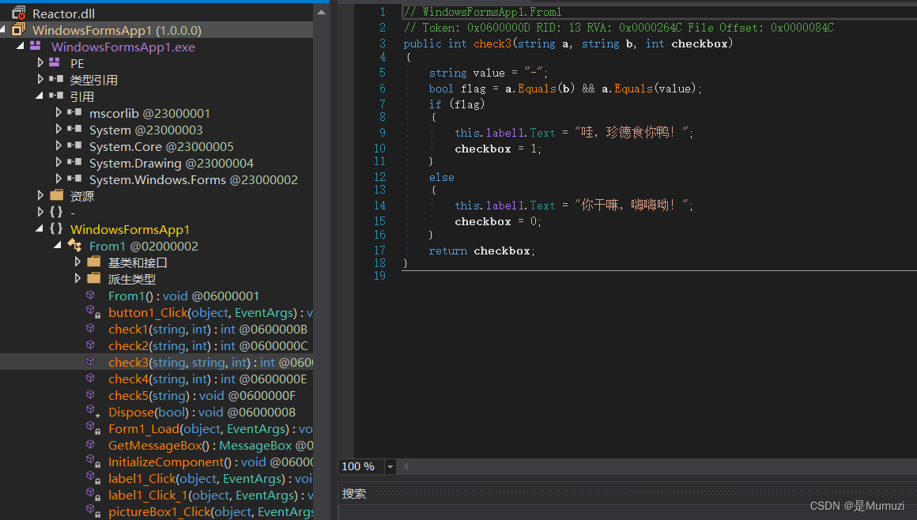Click the Dispose method icon
Image resolution: width=917 pixels, height=520 pixels.
point(92,411)
